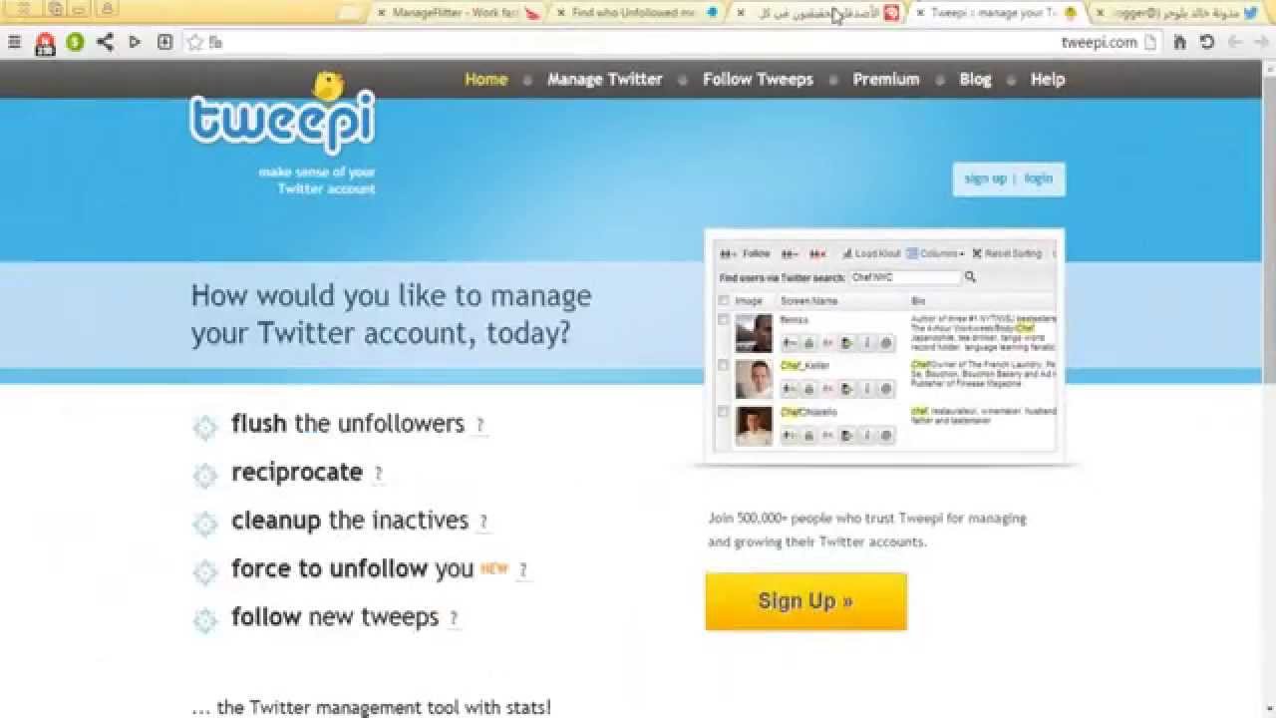Image resolution: width=1276 pixels, height=718 pixels.
Task: Open the Manage Twitter menu item
Action: [x=605, y=80]
